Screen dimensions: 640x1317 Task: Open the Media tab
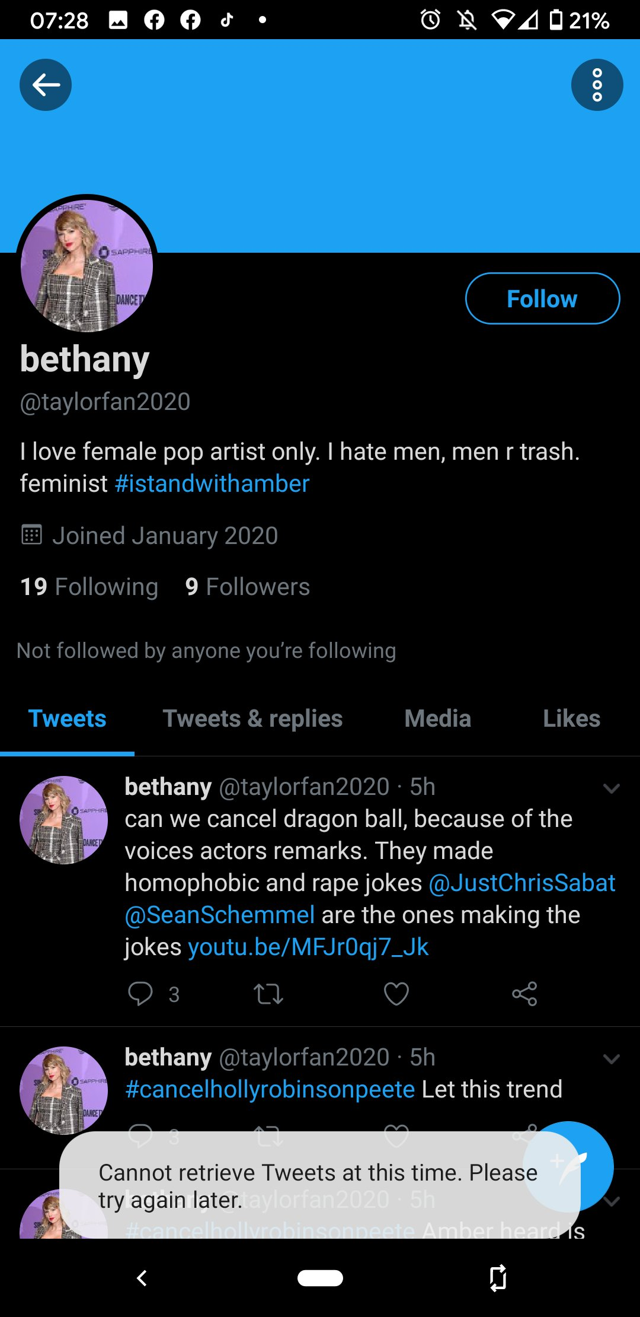coord(437,718)
